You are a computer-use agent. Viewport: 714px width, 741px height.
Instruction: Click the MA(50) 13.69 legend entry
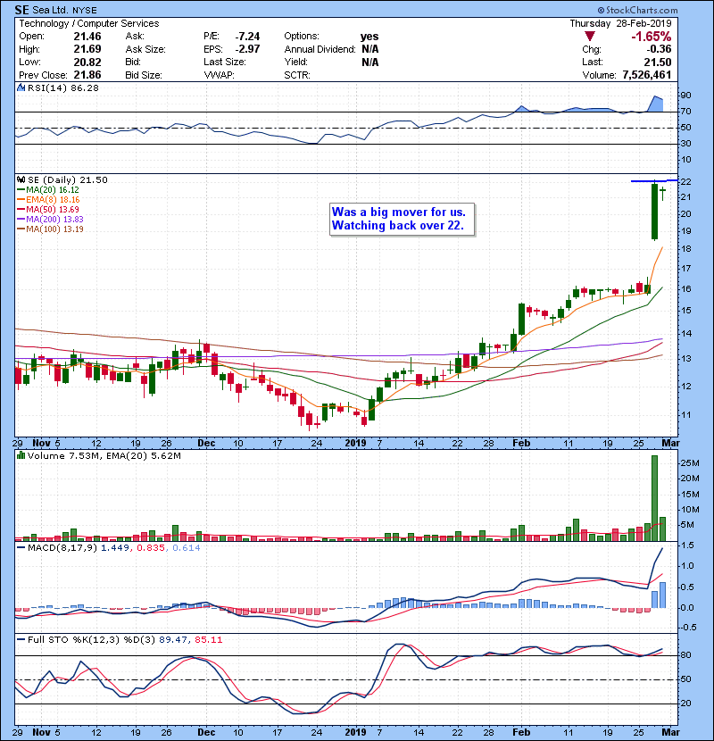pos(48,209)
